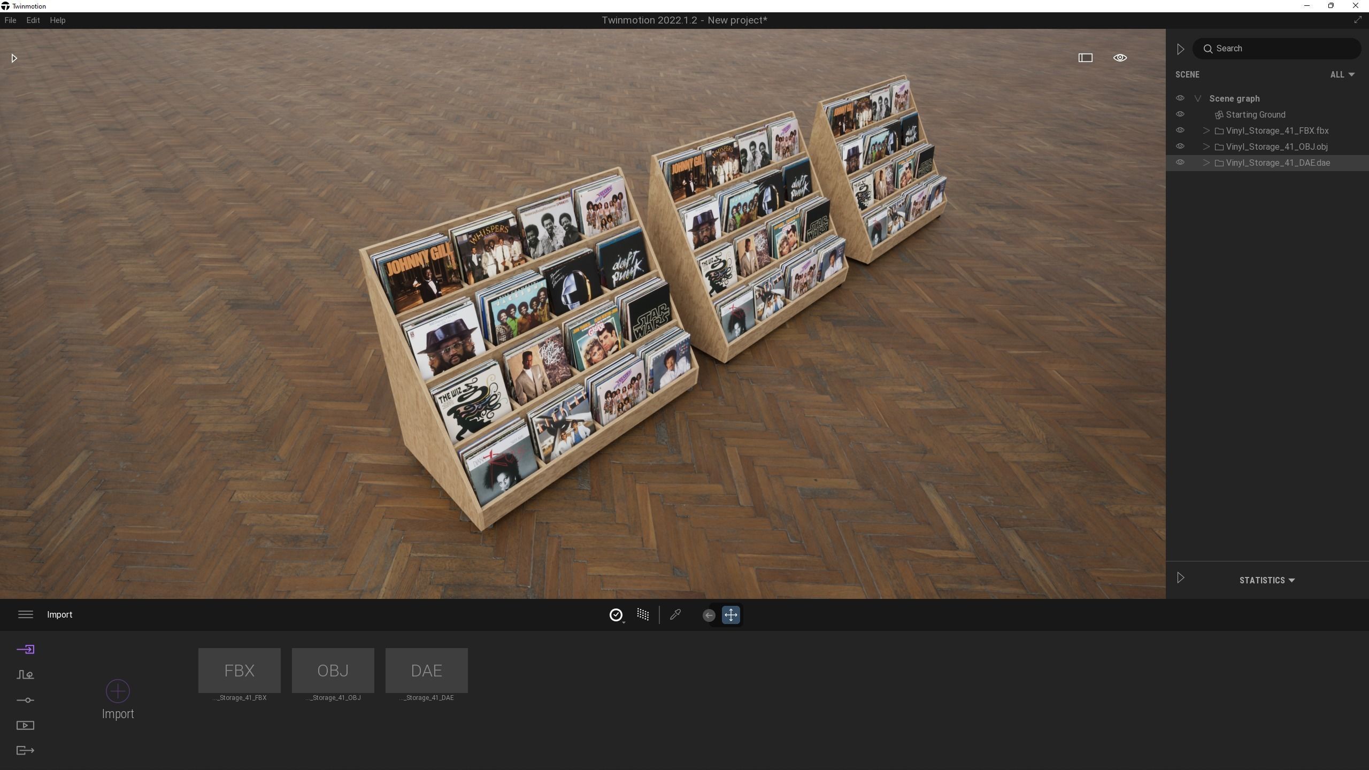Select the OBJ import thumbnail

pyautogui.click(x=333, y=671)
